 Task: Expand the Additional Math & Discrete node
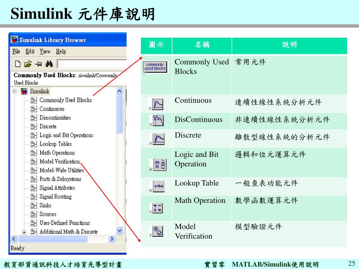(x=24, y=232)
